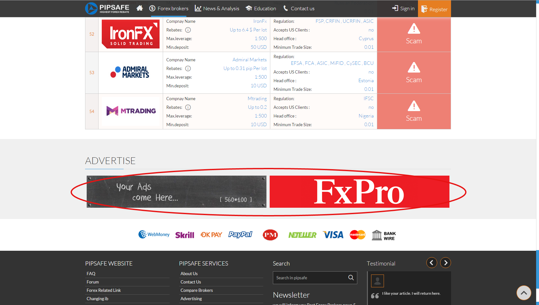Open Contact Us footer link
Screen dimensions: 539x305
pyautogui.click(x=191, y=282)
